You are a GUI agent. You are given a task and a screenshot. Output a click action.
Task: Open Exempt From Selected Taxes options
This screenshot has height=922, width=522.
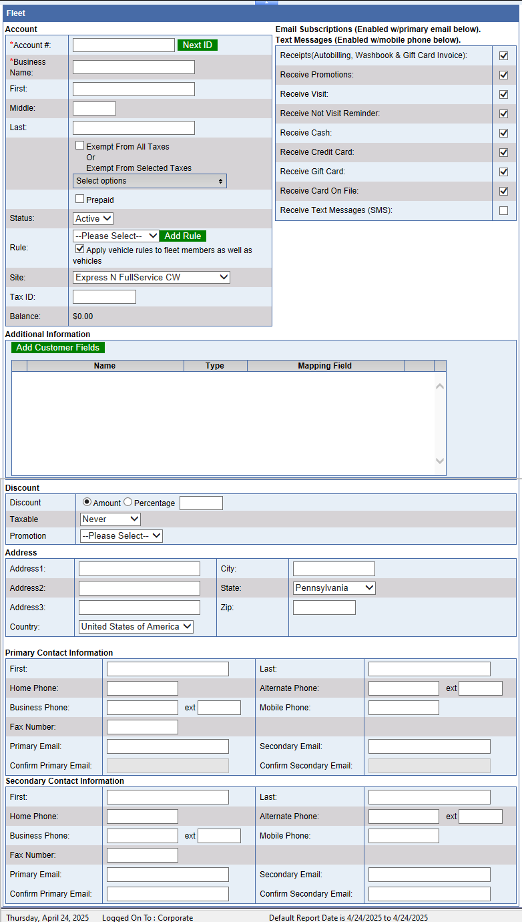150,181
